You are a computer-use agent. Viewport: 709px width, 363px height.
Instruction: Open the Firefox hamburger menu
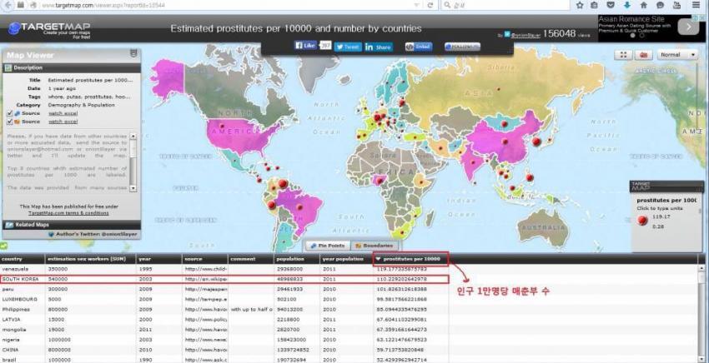coord(696,5)
